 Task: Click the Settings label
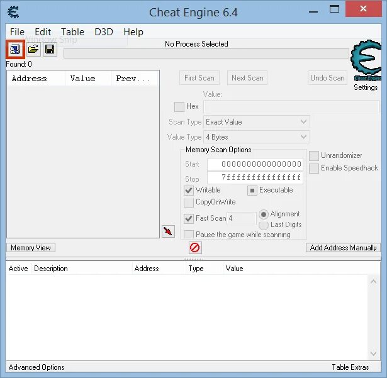pos(366,87)
